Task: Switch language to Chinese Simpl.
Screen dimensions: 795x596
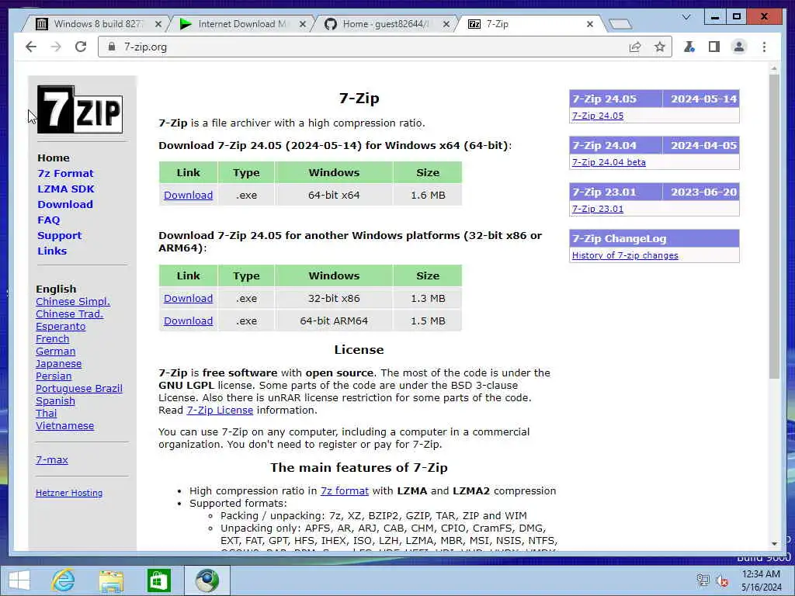Action: pyautogui.click(x=73, y=302)
